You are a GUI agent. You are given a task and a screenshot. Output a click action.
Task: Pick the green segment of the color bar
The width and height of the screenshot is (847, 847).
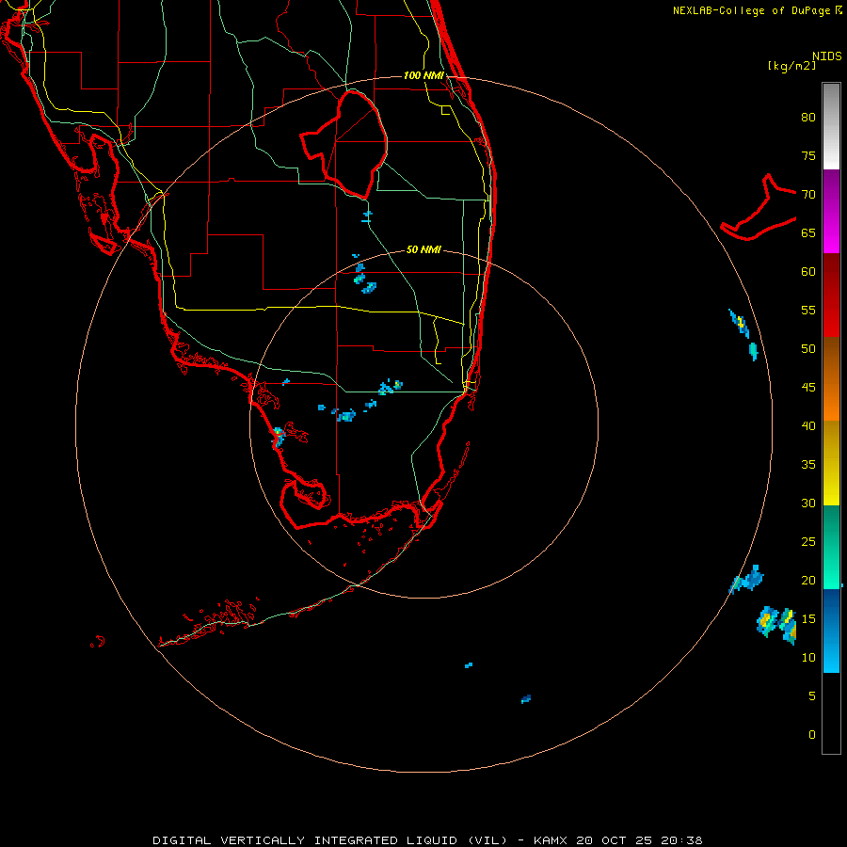(x=831, y=547)
